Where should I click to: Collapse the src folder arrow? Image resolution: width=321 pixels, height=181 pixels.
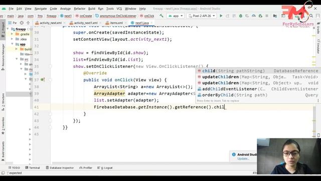(17, 59)
